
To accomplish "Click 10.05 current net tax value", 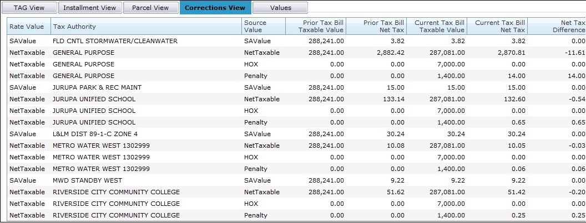I will [x=517, y=146].
